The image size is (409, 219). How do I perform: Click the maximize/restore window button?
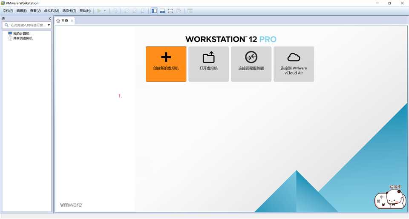(x=390, y=3)
